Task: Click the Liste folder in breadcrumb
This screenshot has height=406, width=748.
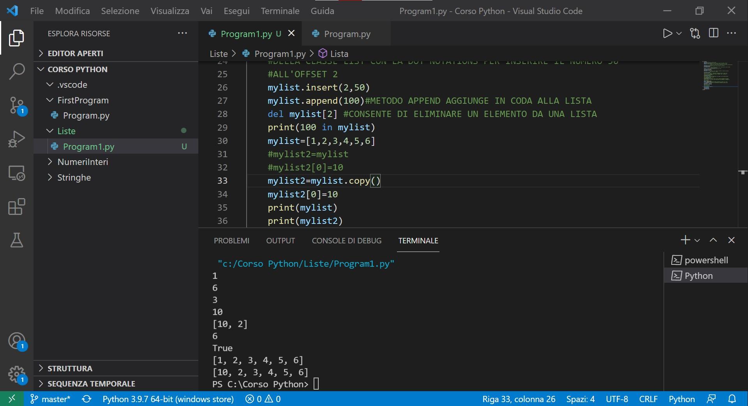Action: pos(219,53)
